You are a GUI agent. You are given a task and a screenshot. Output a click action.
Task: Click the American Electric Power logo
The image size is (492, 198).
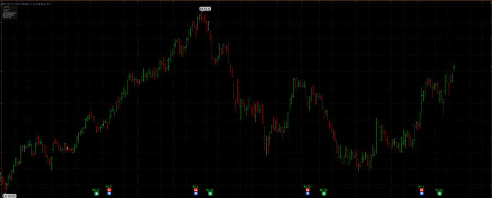(9, 14)
